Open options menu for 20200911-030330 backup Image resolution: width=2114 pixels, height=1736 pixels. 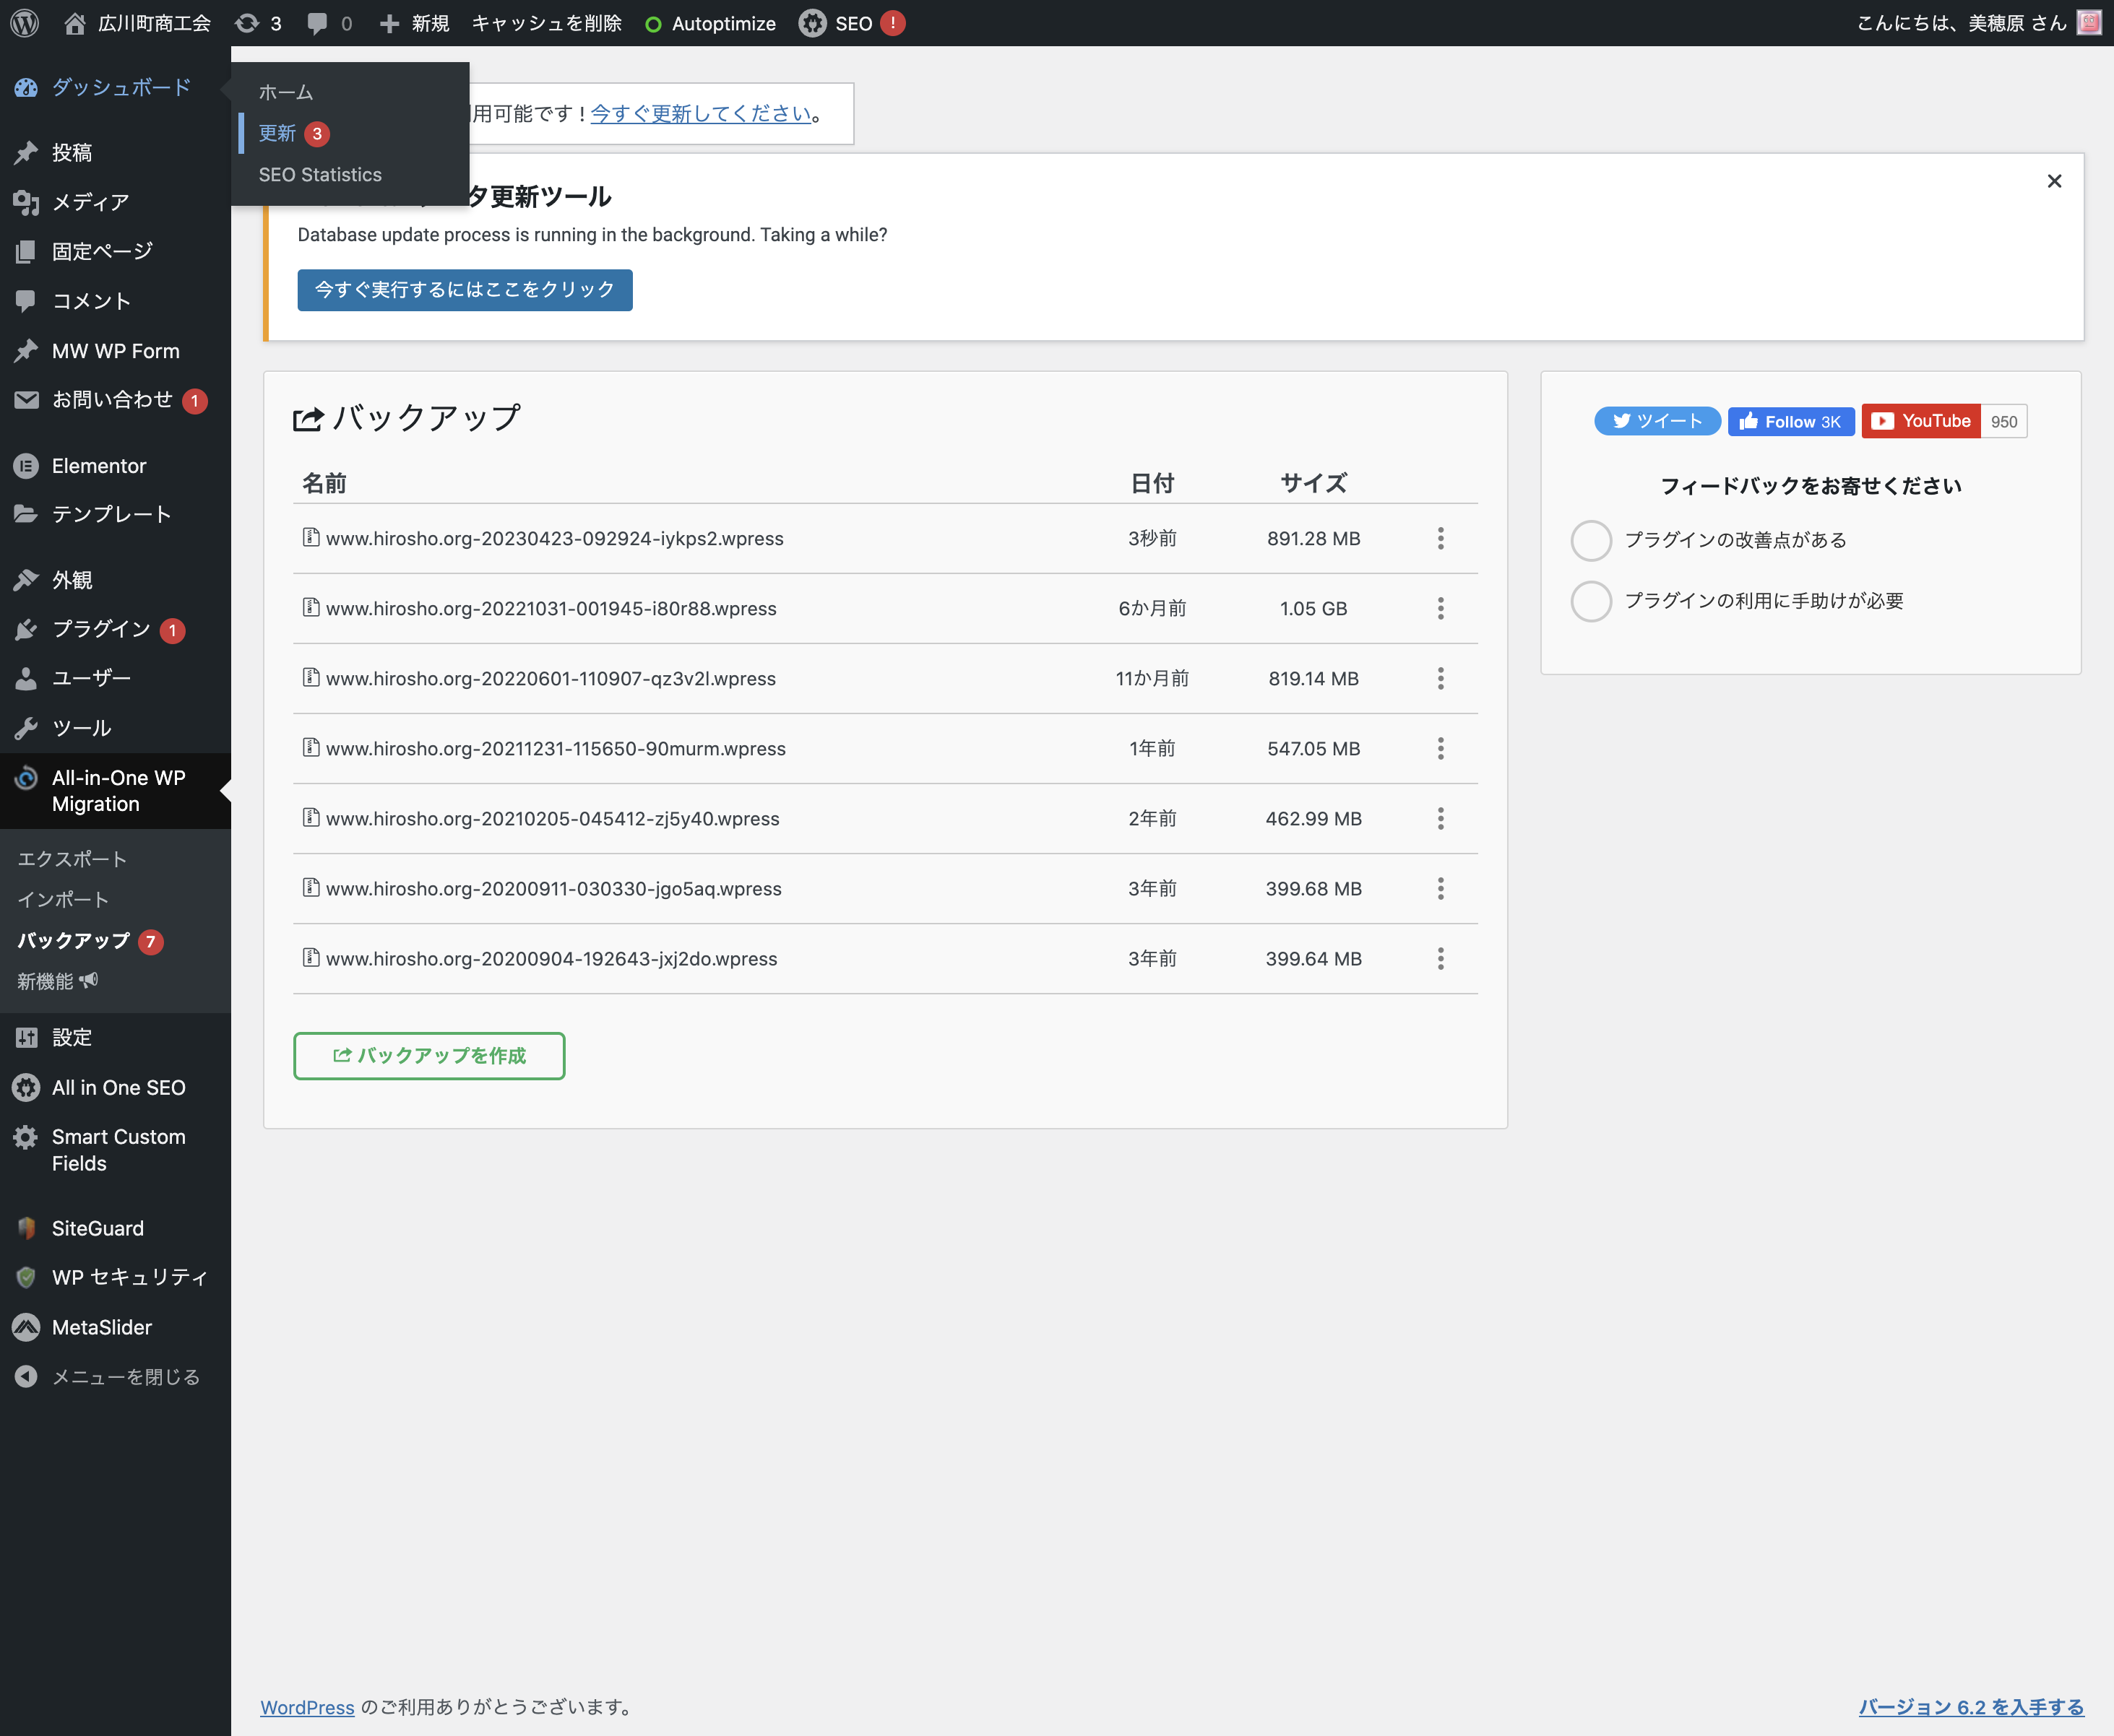click(1441, 889)
